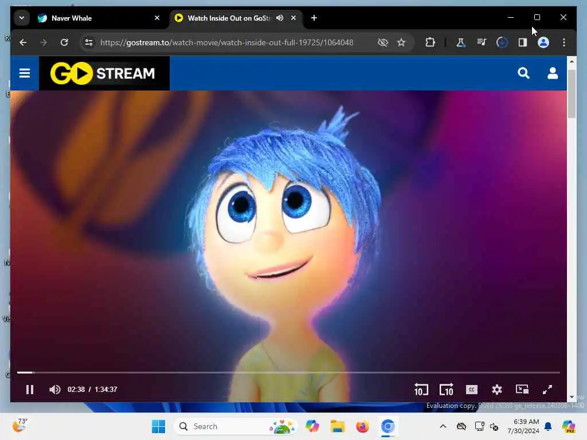
Task: Click the 02:38 / 1:34:37 time display
Action: coord(92,390)
